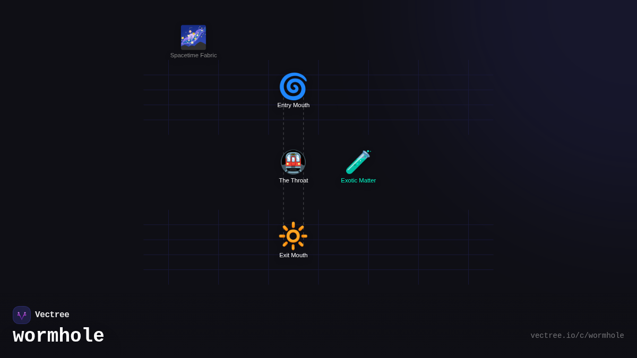637x358 pixels.
Task: Click the green Exotic Matter label
Action: tap(358, 180)
